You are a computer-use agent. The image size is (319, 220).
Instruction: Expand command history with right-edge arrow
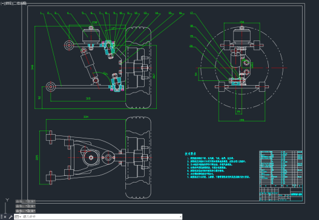180,217
